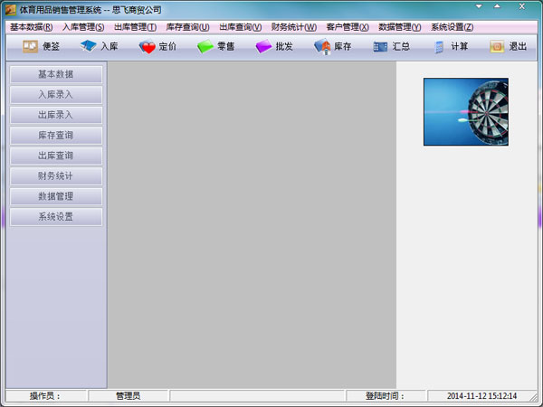This screenshot has height=407, width=543.
Task: Click the 系统设置 sidebar button
Action: click(56, 217)
